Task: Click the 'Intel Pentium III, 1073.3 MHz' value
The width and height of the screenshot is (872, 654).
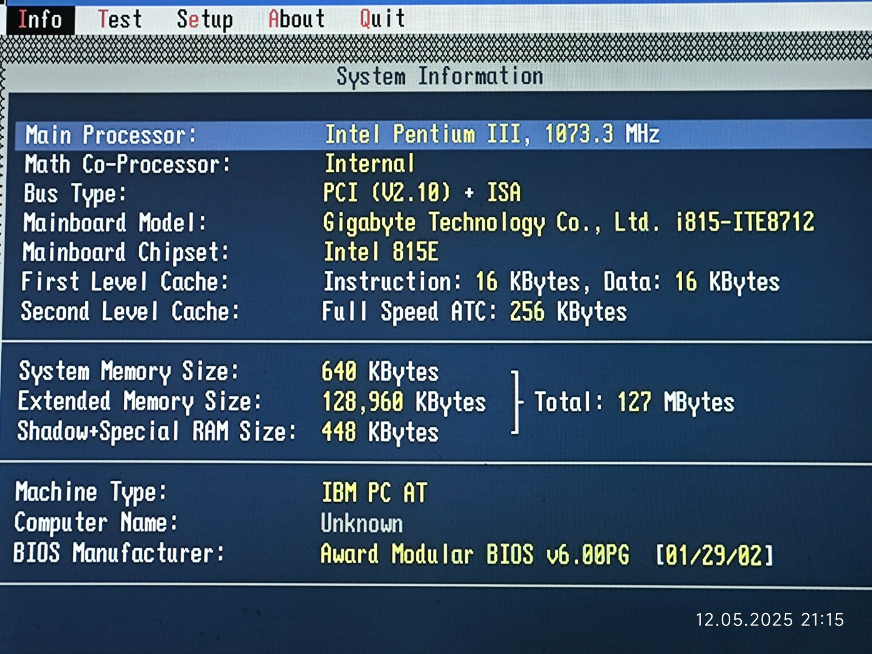Action: [492, 134]
